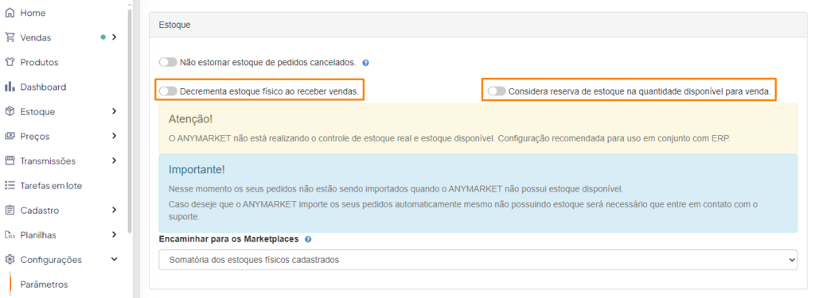Click the Home house icon

10,13
